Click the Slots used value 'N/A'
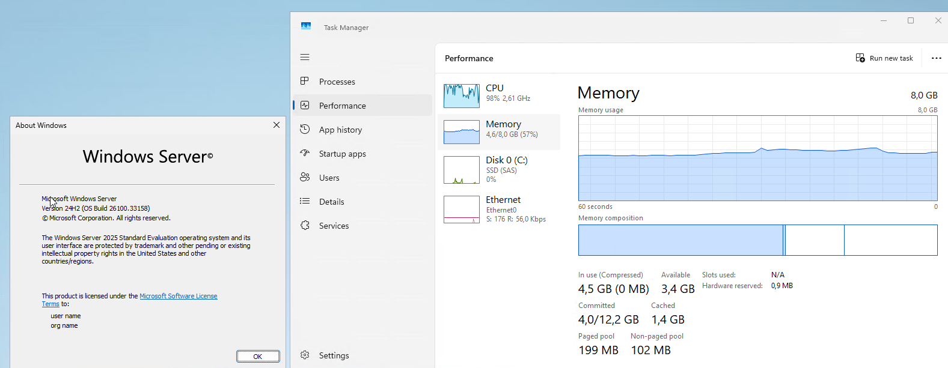 (x=778, y=275)
